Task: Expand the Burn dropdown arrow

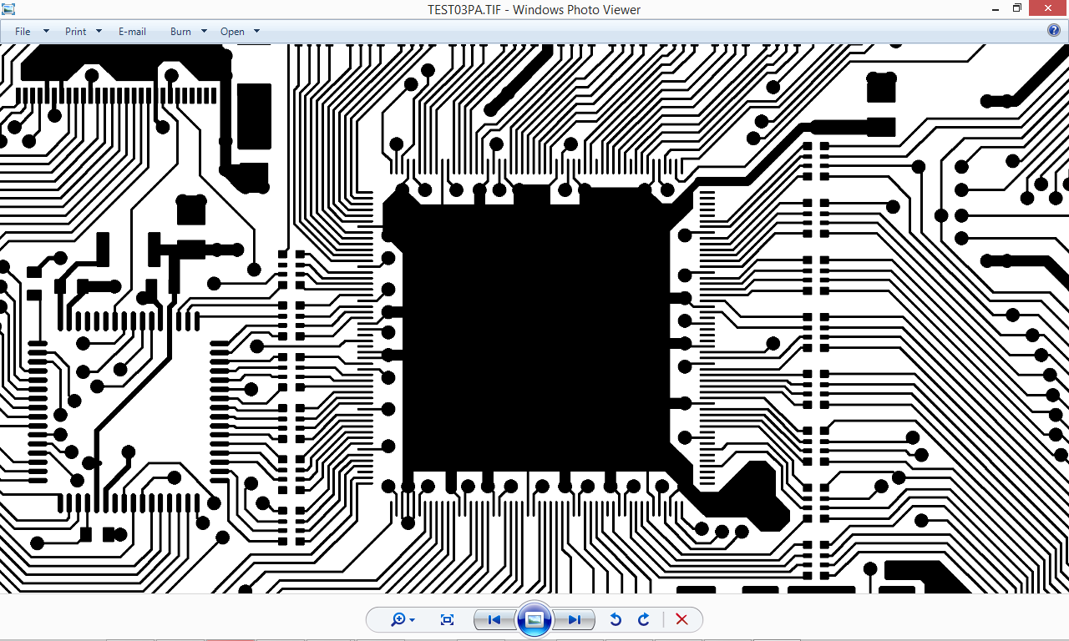Action: [x=203, y=31]
